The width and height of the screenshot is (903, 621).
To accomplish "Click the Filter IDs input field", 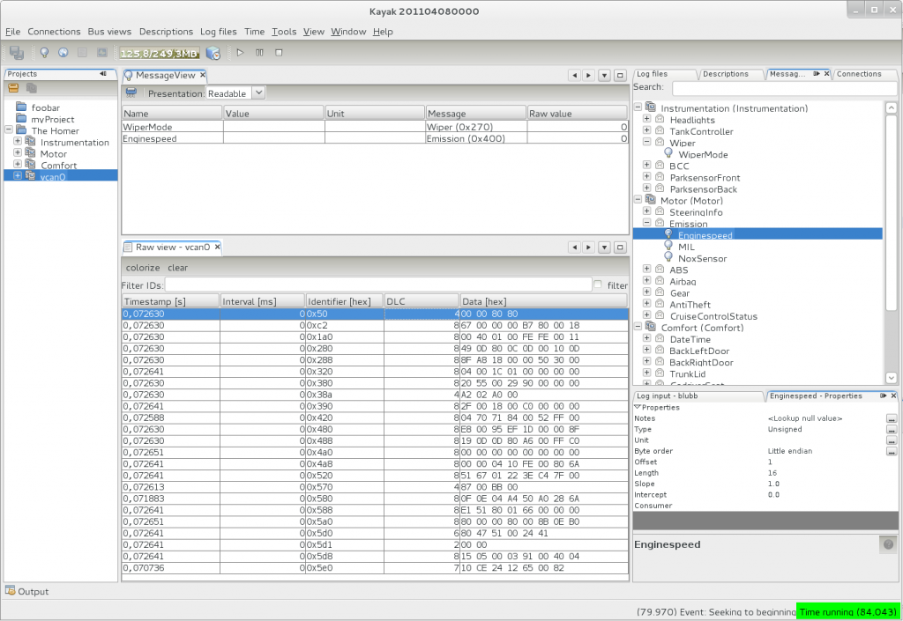I will [378, 285].
